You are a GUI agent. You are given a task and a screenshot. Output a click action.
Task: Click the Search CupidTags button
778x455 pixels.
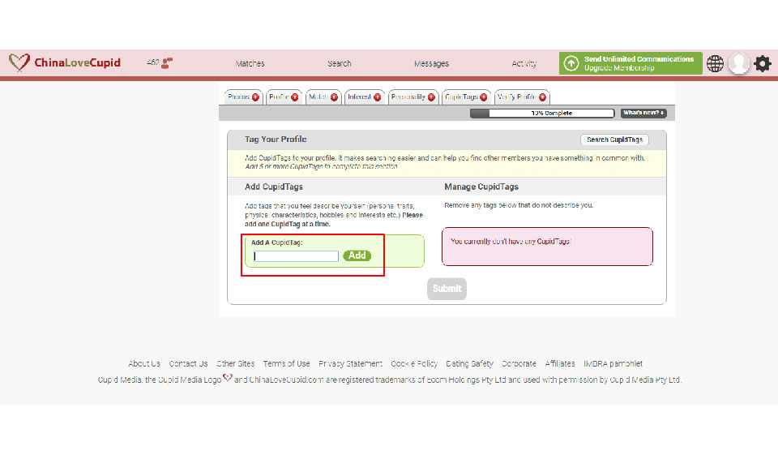point(614,140)
